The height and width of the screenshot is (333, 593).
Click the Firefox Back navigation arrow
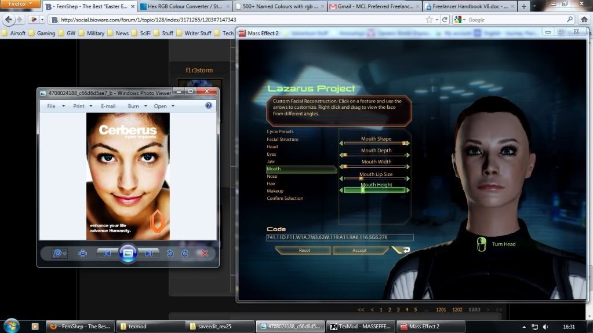[8, 19]
